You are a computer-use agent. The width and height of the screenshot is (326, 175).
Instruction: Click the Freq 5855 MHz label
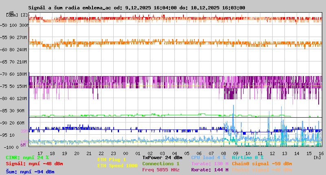pos(161,170)
